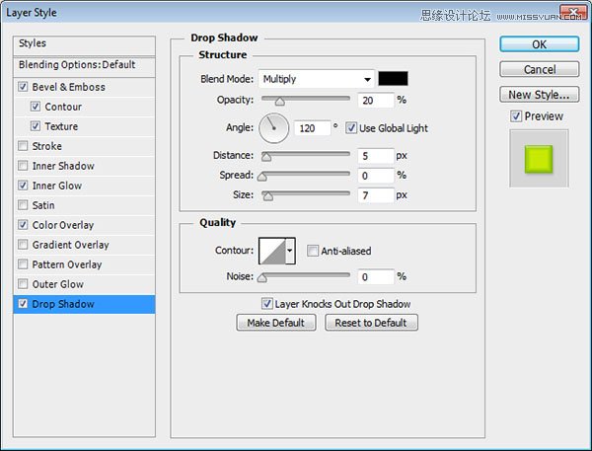Image resolution: width=592 pixels, height=451 pixels.
Task: Click the Noise slider handle
Action: 262,278
